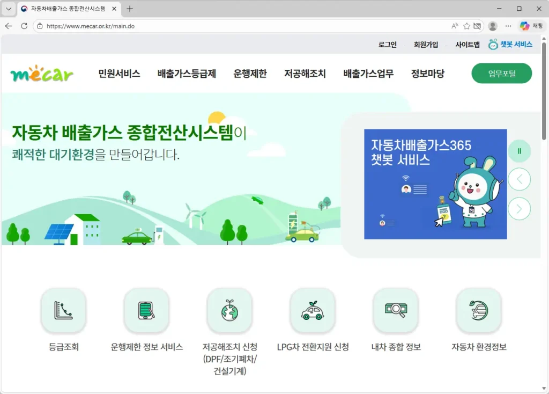The image size is (549, 394).
Task: Go to the 로그인 link
Action: pyautogui.click(x=387, y=45)
